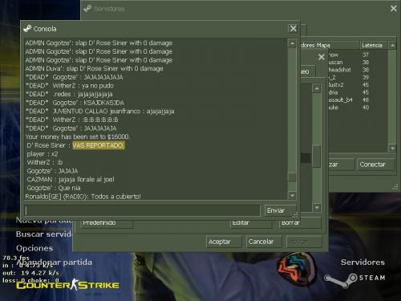Close the options dialog behind the console
The image size is (401, 301).
pyautogui.click(x=321, y=57)
